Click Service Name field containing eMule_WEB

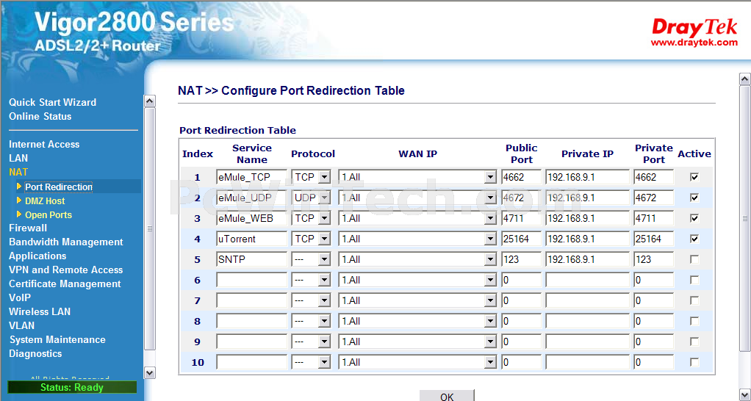pos(251,218)
